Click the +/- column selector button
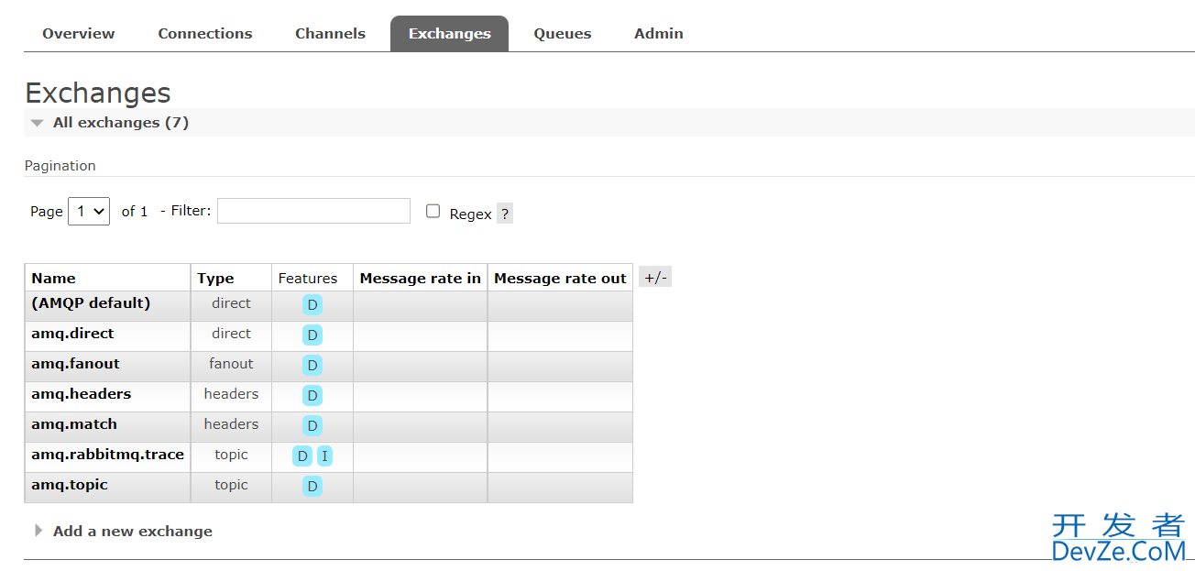This screenshot has height=571, width=1195. click(x=655, y=277)
